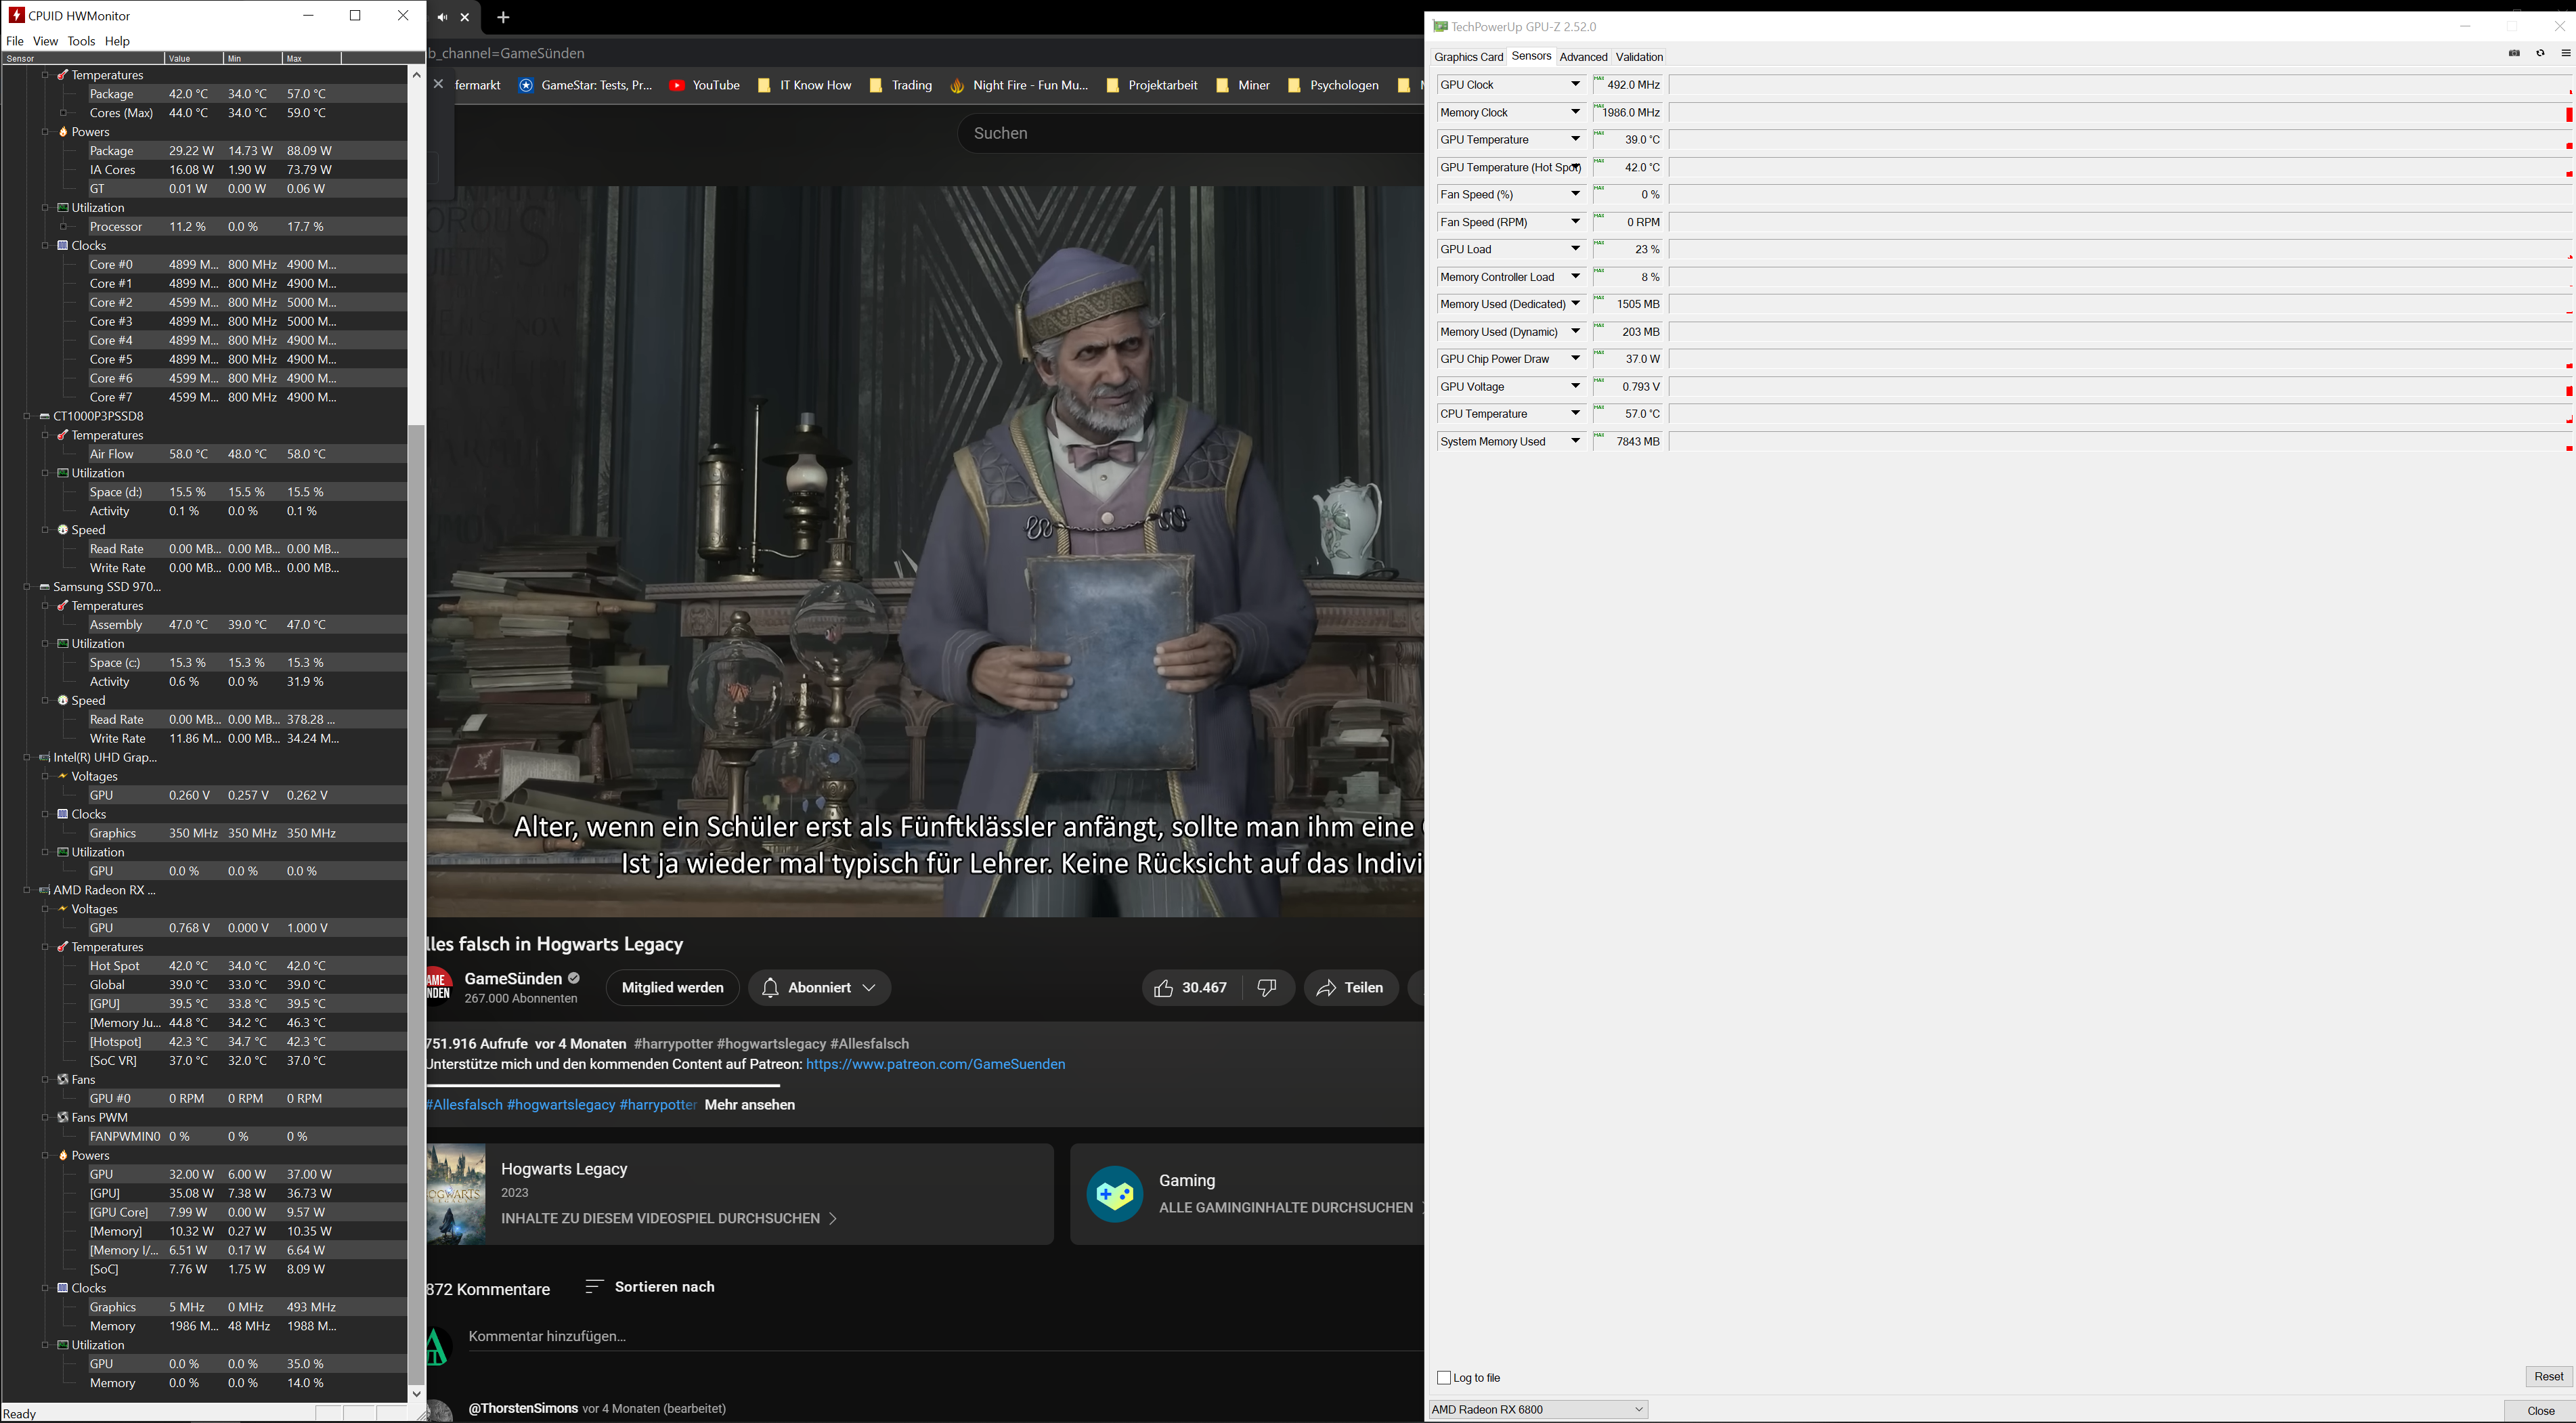Collapse the Fans PWM group in HWMonitor
This screenshot has height=1423, width=2576.
pos(46,1118)
